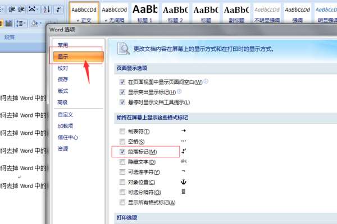
Task: Enable the 空格 formatting mark checkbox
Action: tap(122, 142)
